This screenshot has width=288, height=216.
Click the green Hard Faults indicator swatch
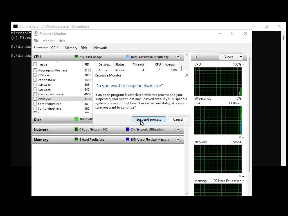(76, 139)
